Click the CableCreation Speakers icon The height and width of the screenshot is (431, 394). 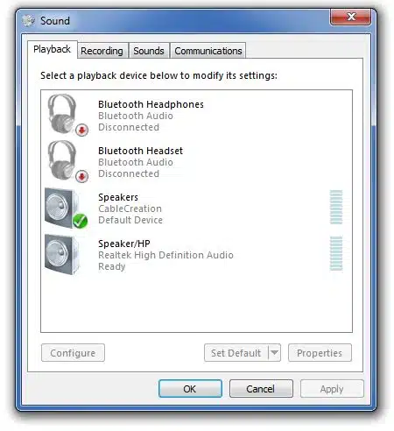pyautogui.click(x=66, y=208)
